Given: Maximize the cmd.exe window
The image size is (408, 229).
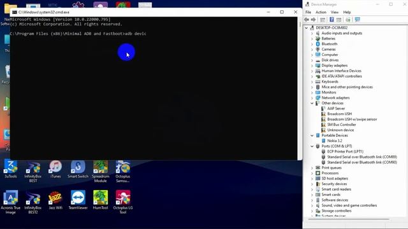Looking at the screenshot, I should click(282, 12).
